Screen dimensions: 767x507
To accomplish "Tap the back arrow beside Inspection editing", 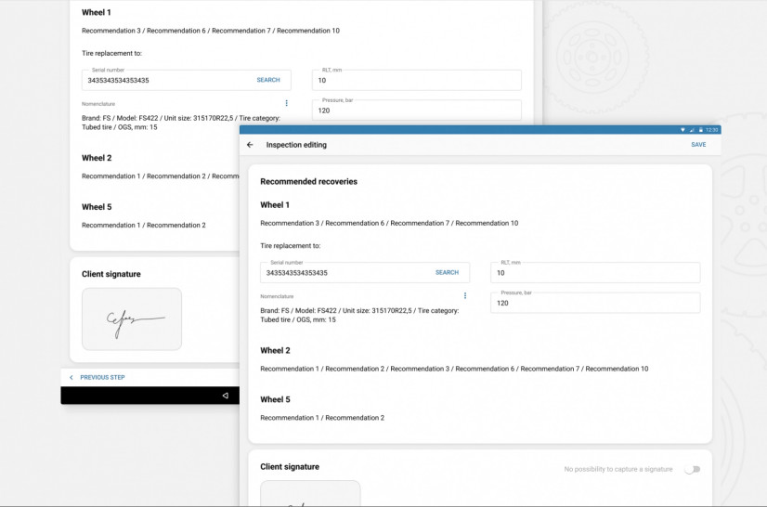I will click(x=250, y=145).
